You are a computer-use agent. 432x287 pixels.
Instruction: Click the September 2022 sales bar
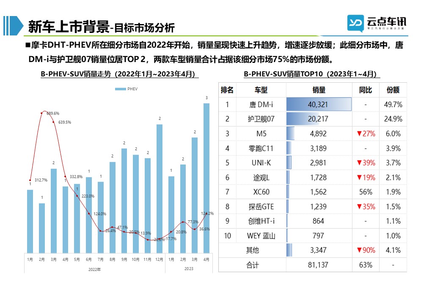(124, 200)
